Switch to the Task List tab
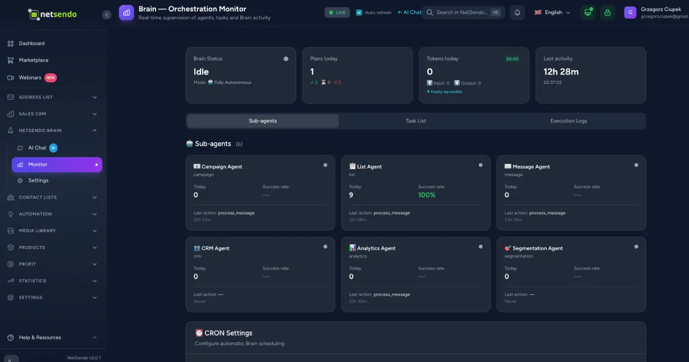 (x=416, y=121)
